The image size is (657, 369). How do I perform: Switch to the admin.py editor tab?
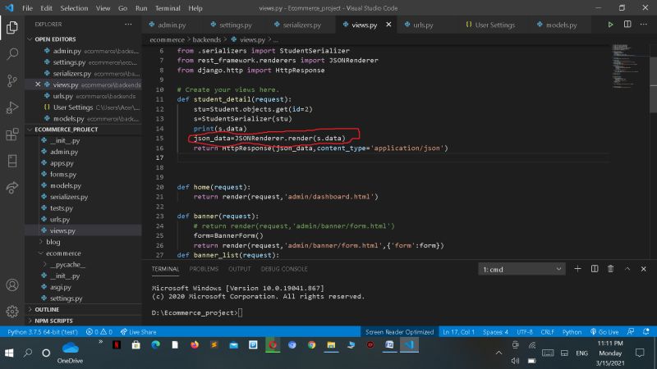tap(172, 25)
